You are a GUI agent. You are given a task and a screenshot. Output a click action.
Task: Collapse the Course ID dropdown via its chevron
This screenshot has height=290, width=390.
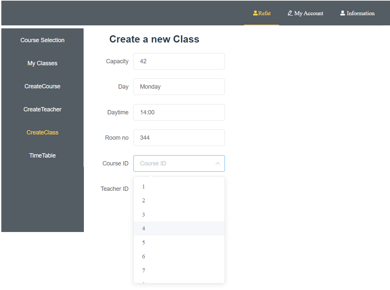click(x=218, y=163)
